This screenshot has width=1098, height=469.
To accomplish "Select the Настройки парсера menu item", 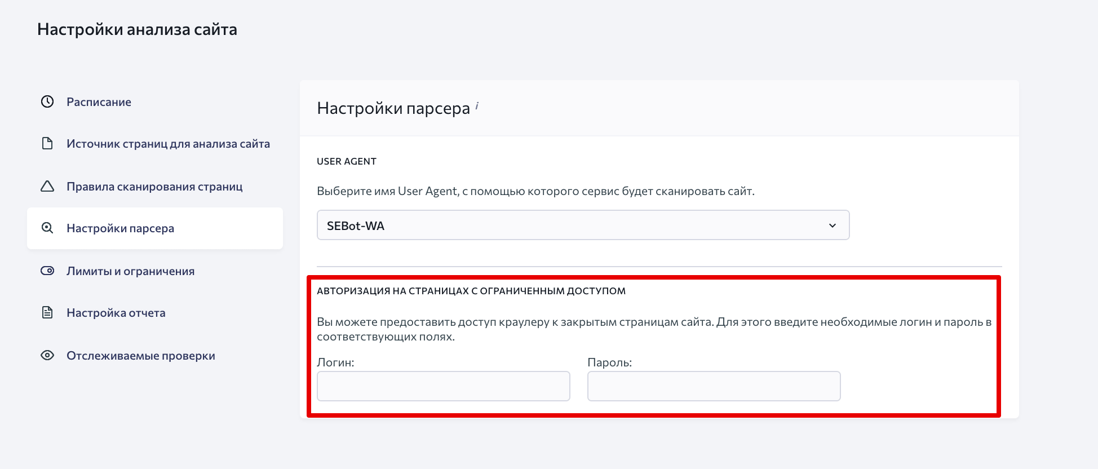I will 155,228.
